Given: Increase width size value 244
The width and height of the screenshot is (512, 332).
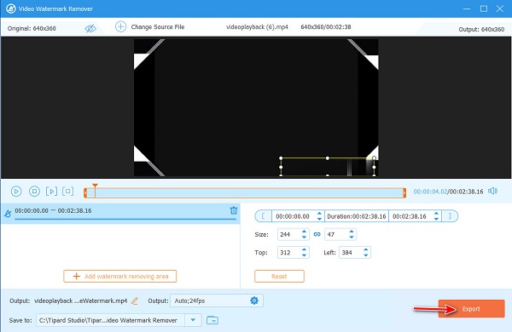Looking at the screenshot, I should pos(305,232).
